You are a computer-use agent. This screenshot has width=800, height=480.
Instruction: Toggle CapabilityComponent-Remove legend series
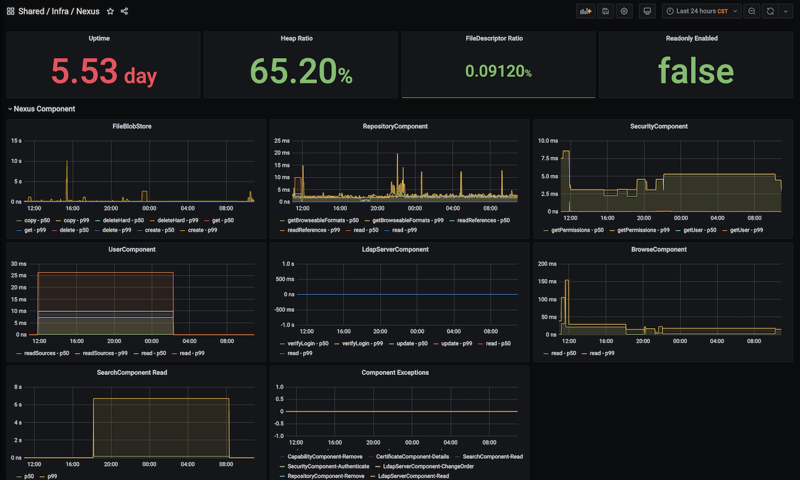pos(326,457)
